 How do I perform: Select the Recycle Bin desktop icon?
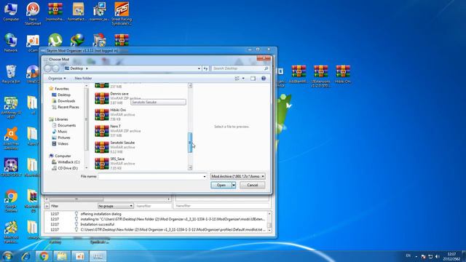click(11, 74)
